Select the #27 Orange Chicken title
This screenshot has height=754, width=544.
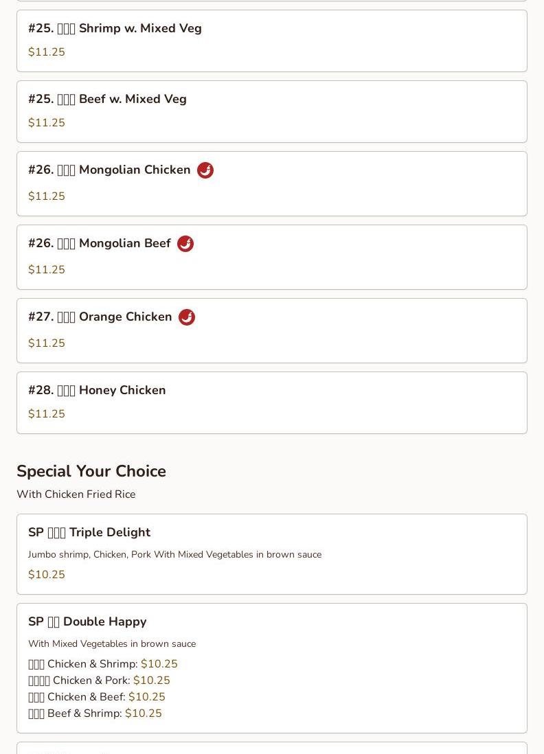coord(100,317)
